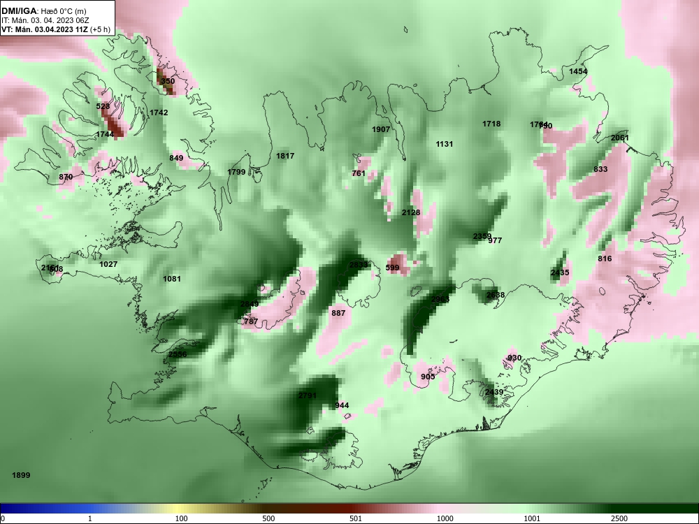
Task: Click the 528 height value
Action: [103, 106]
